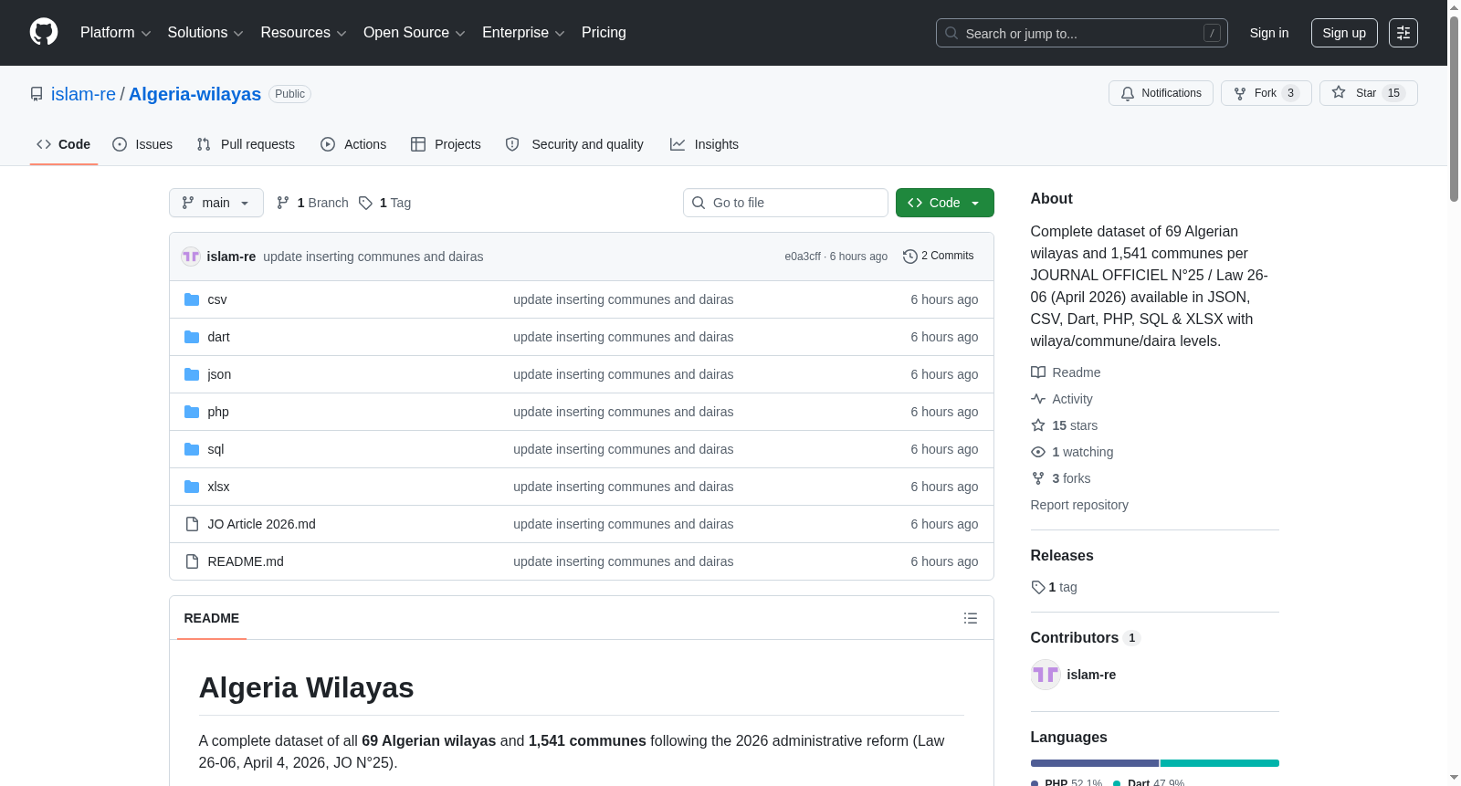Open the README outline icon
Screen dimensions: 1461x786
point(971,618)
